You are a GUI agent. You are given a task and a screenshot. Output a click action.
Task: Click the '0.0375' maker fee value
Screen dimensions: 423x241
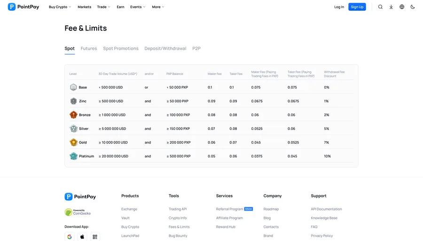257,156
